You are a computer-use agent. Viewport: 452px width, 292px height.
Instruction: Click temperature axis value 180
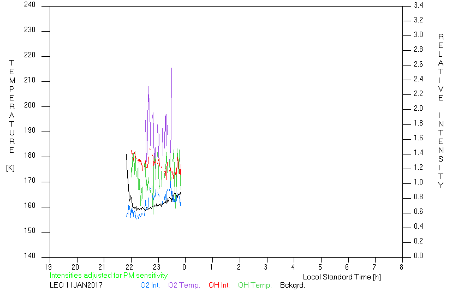pos(29,156)
